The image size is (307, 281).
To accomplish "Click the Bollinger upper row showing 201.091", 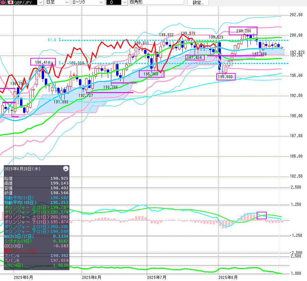I will (37, 217).
